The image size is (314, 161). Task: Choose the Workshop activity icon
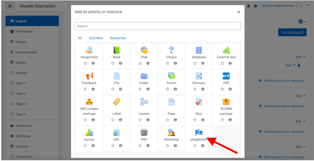171,132
